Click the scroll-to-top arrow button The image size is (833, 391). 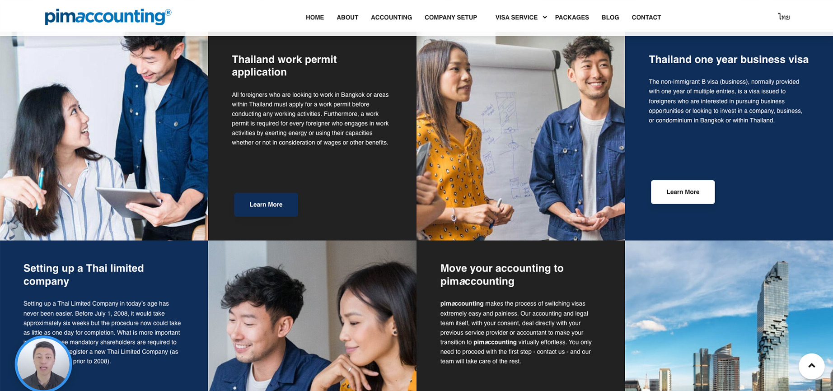[811, 366]
